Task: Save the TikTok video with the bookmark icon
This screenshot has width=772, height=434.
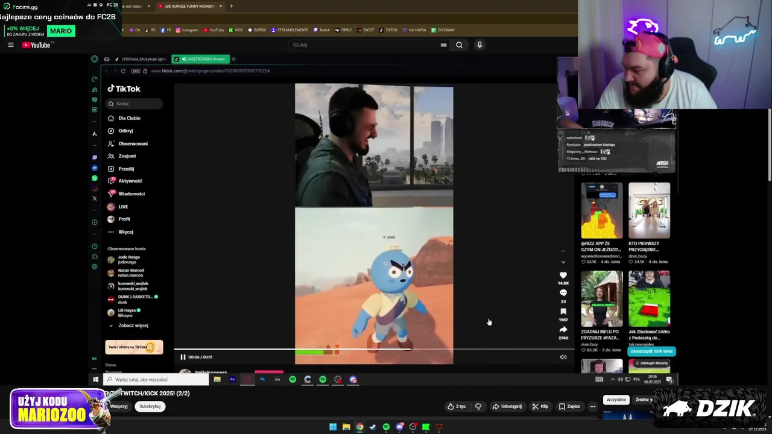Action: (x=563, y=312)
